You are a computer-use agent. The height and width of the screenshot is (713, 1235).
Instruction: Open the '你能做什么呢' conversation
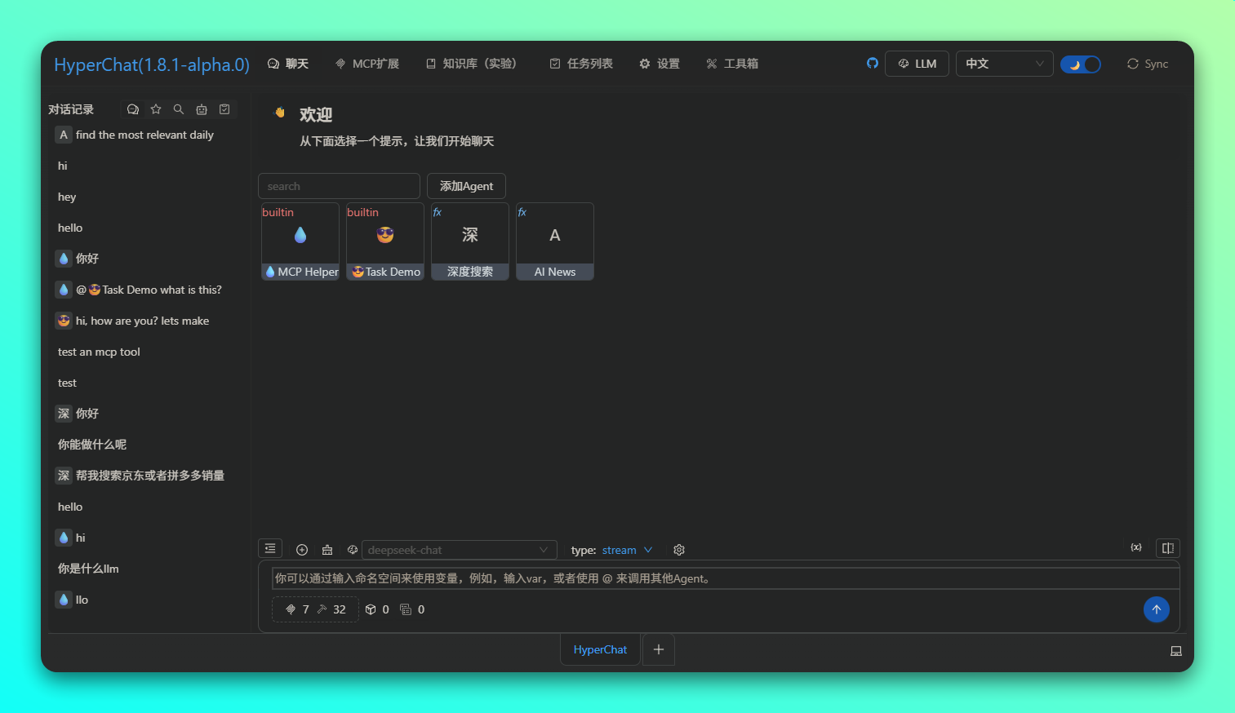[x=147, y=445]
